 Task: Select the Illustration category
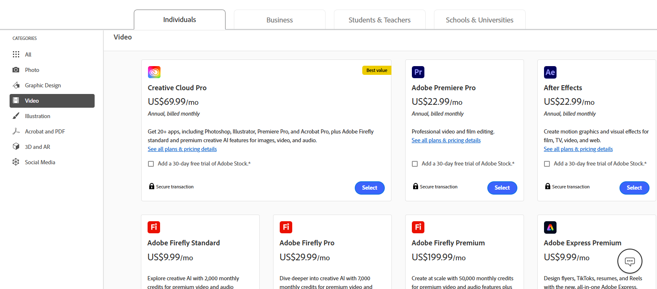pos(52,116)
